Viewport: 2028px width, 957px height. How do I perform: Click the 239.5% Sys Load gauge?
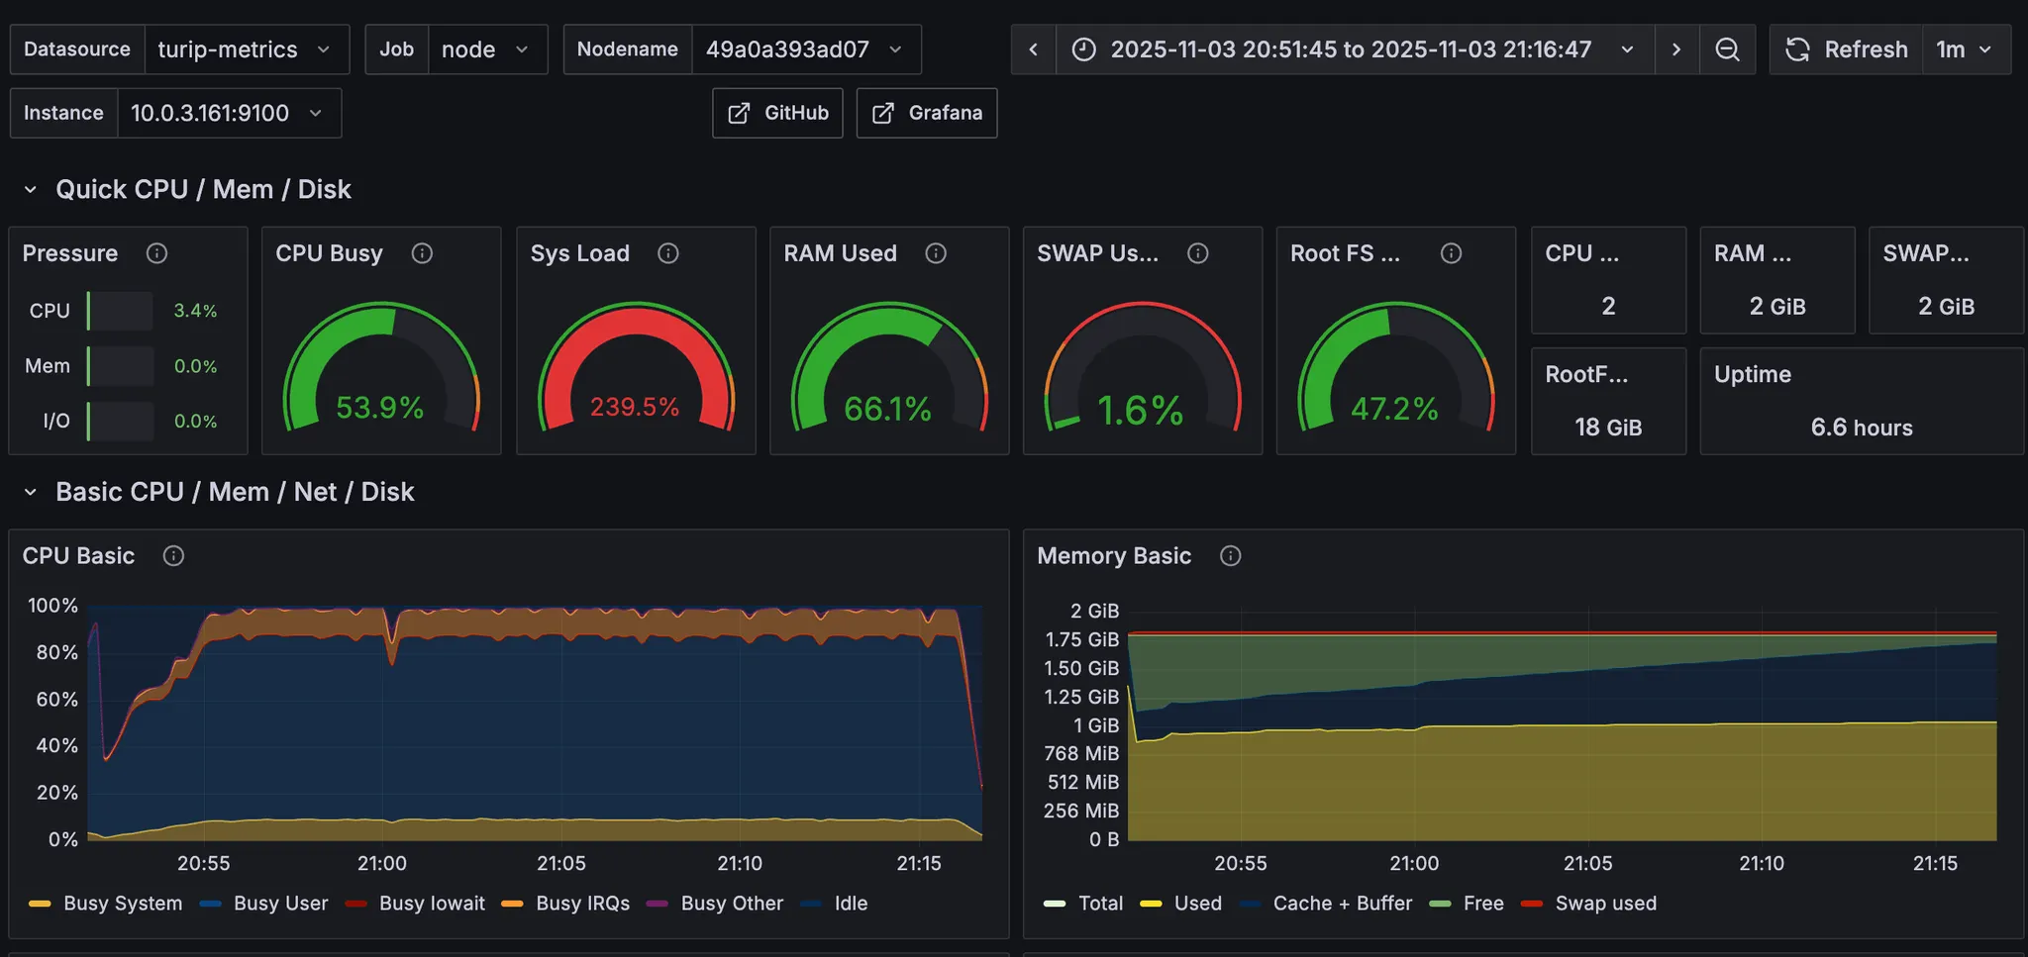(x=636, y=366)
